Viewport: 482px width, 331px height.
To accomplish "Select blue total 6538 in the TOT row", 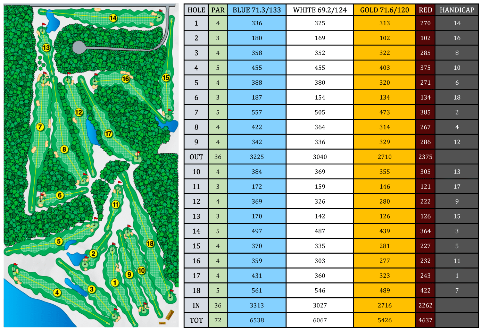I will point(257,320).
